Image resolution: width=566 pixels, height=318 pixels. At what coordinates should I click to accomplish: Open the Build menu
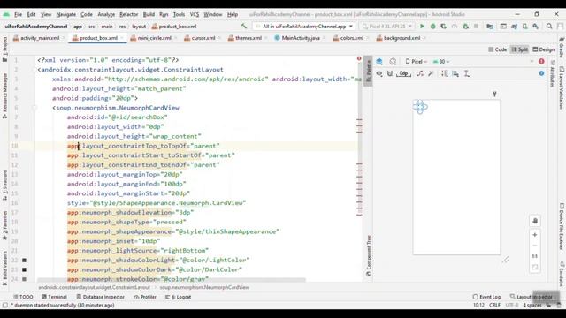coord(149,14)
